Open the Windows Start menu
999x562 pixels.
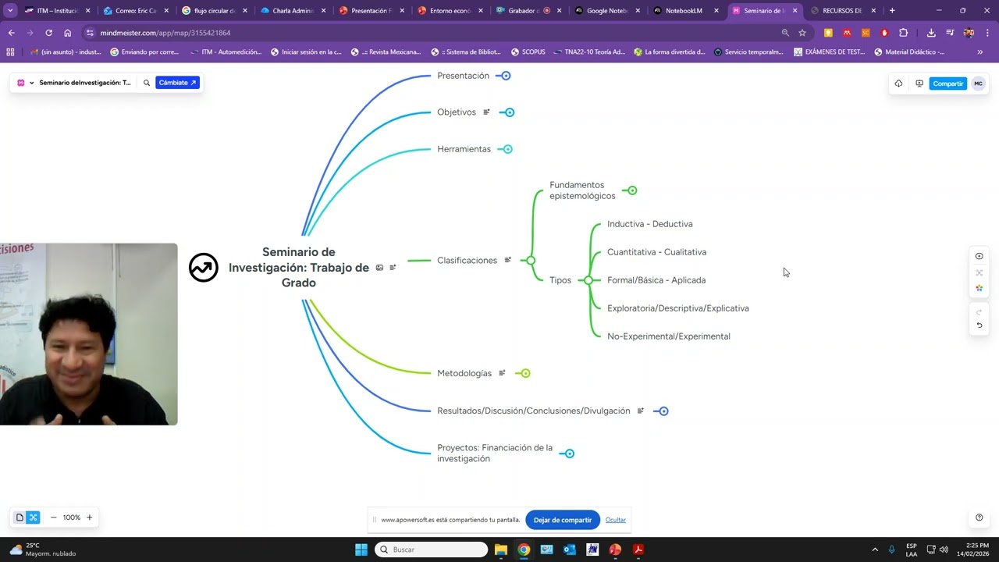point(361,550)
